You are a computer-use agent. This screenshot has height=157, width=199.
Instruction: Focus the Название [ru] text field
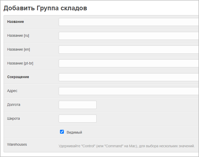tap(129, 36)
